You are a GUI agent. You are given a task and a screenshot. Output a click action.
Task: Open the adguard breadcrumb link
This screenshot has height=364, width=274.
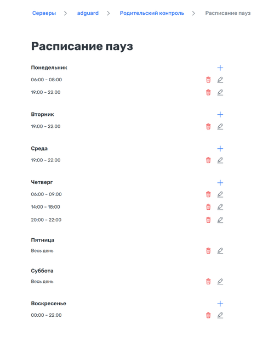pyautogui.click(x=88, y=13)
